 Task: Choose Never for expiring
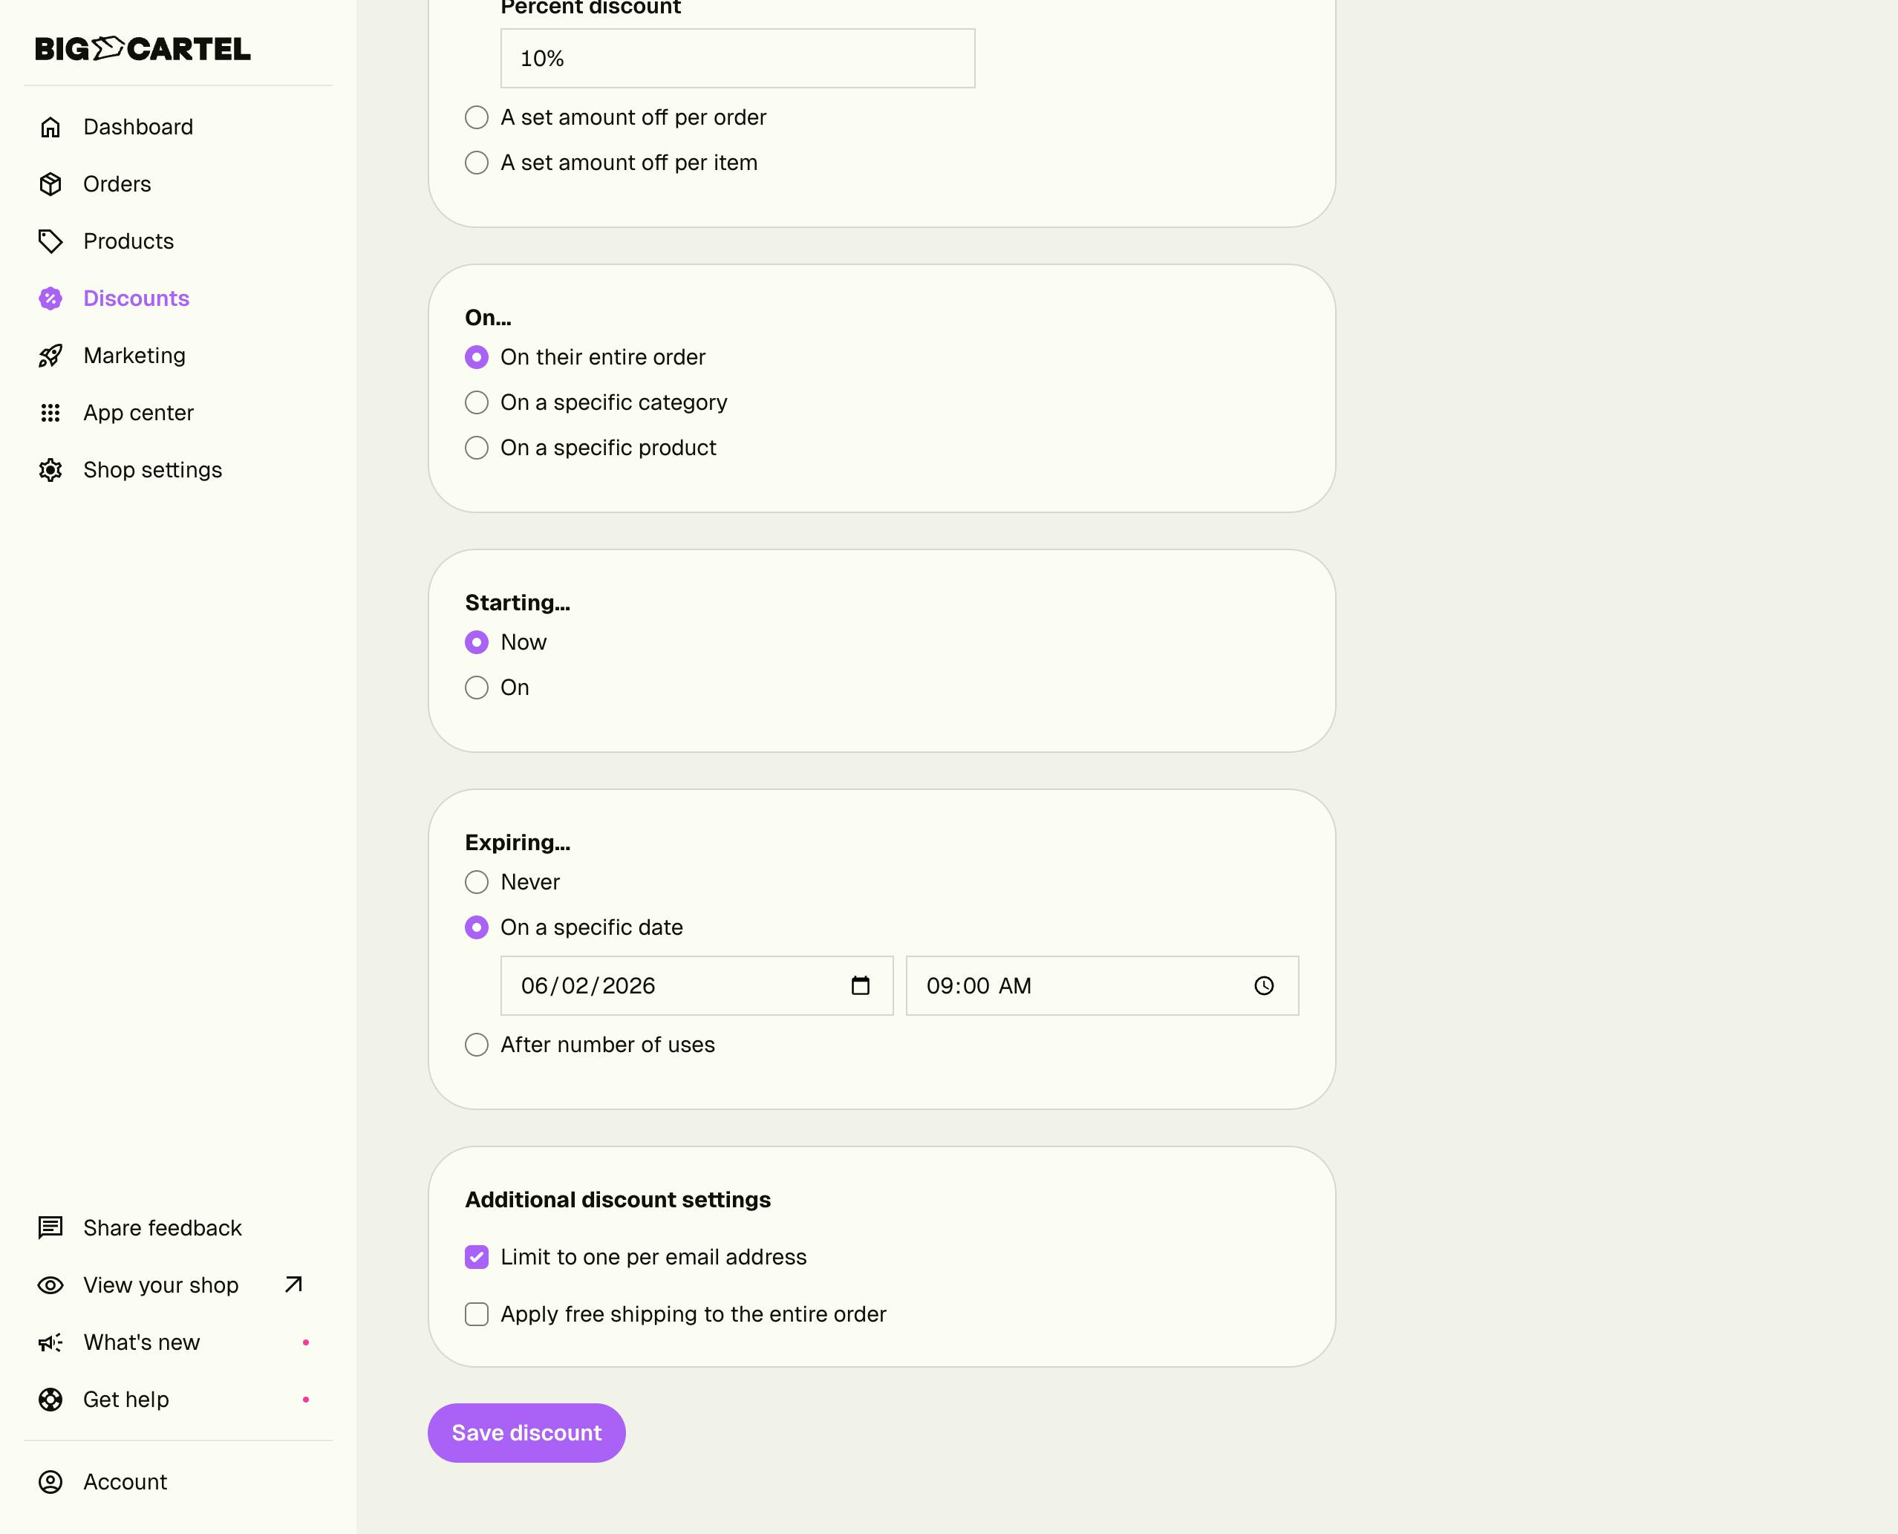476,882
